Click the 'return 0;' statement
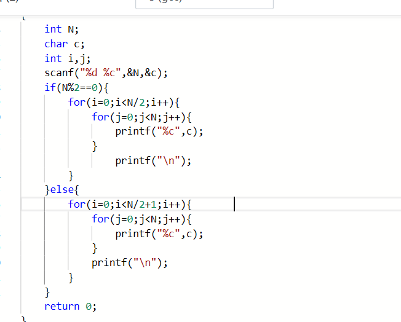Image resolution: width=401 pixels, height=322 pixels. tap(70, 306)
